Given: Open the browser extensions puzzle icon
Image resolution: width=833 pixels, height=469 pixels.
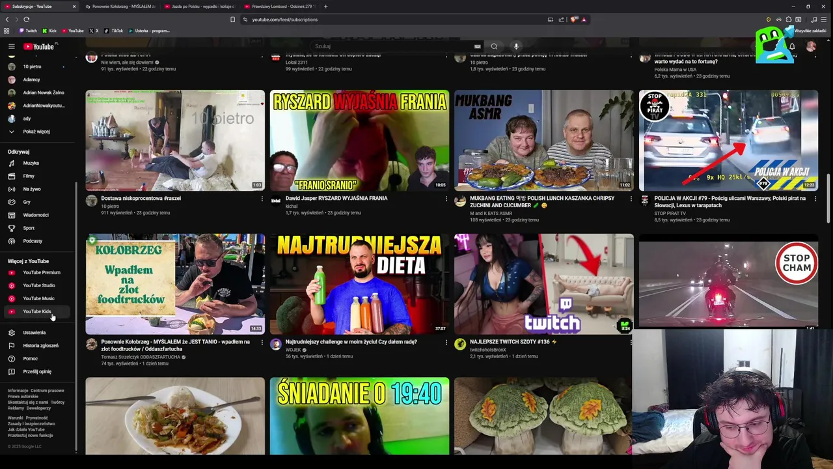Looking at the screenshot, I should (x=789, y=20).
